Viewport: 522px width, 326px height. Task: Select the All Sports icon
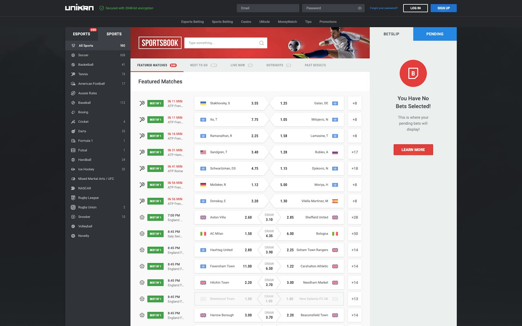point(73,46)
